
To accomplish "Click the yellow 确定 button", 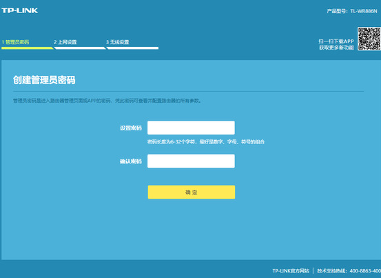I will [x=192, y=192].
